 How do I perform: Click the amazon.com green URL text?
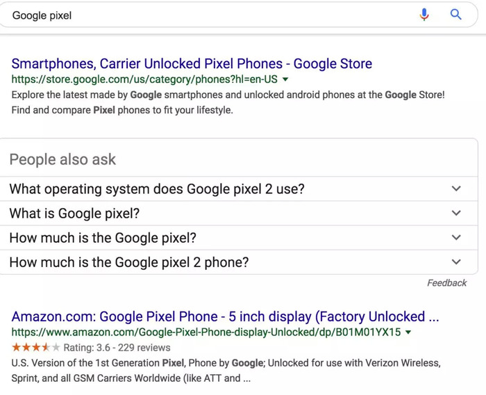click(x=206, y=332)
